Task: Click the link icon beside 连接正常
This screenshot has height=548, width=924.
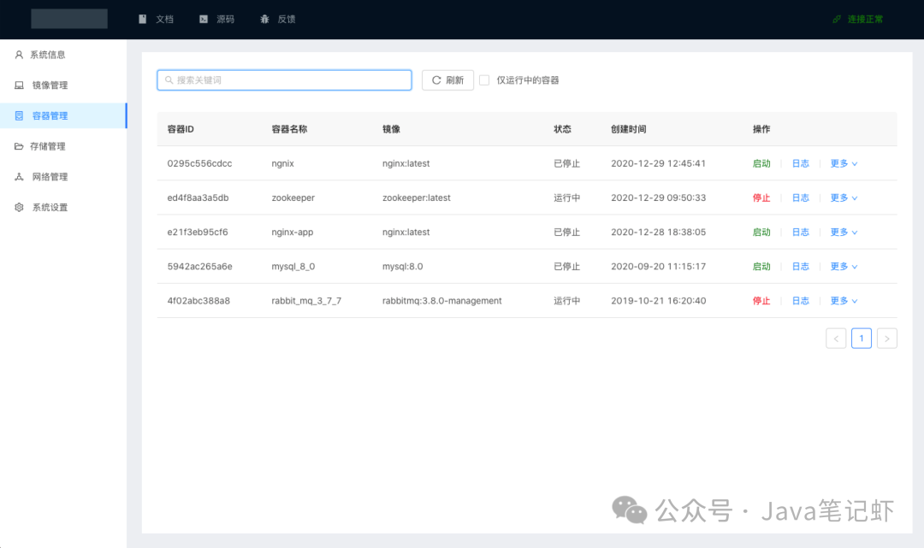Action: point(836,20)
